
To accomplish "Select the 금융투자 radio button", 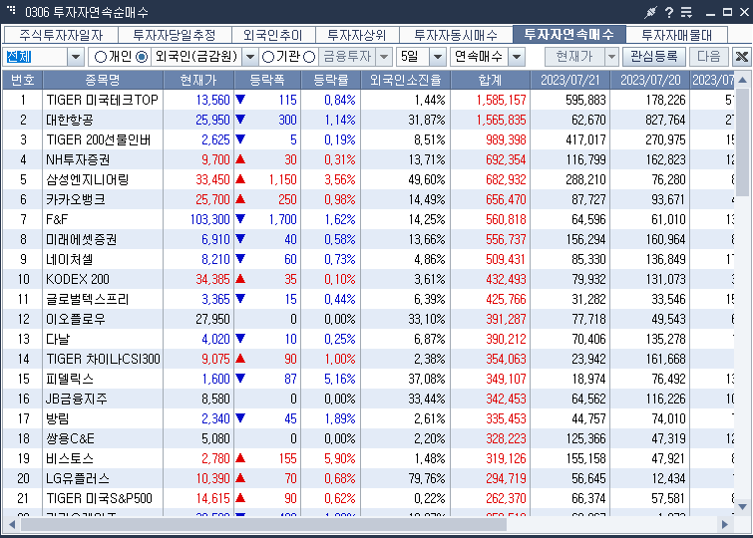I will tap(309, 57).
